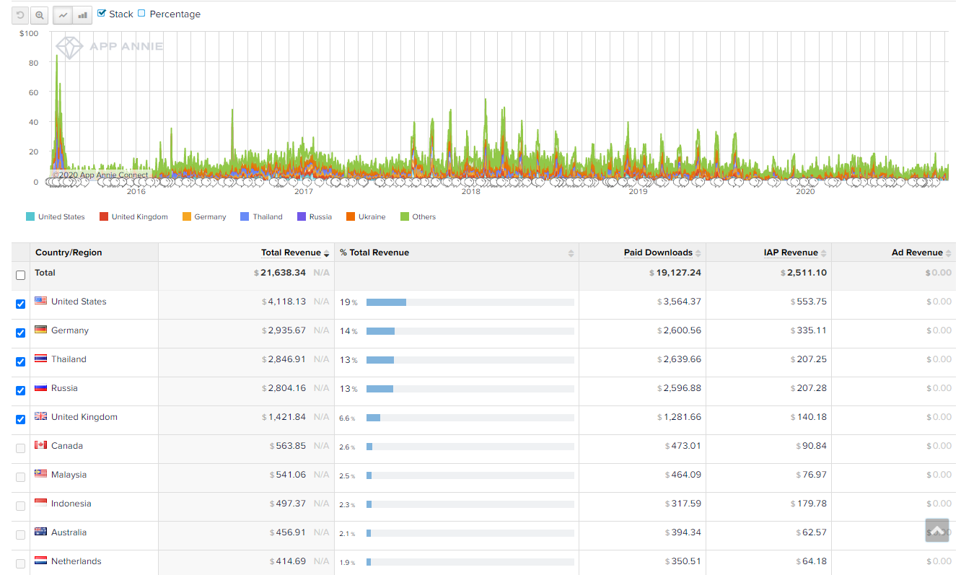Viewport: 961px width, 575px height.
Task: Tick the Malaysia row checkbox
Action: coord(20,477)
